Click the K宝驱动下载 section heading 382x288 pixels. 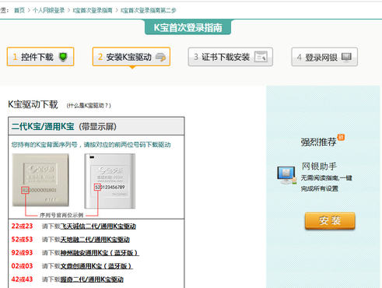[33, 104]
